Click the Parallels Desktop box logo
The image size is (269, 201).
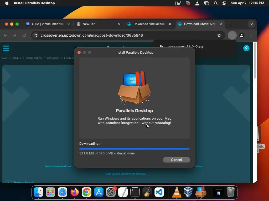pos(134,87)
